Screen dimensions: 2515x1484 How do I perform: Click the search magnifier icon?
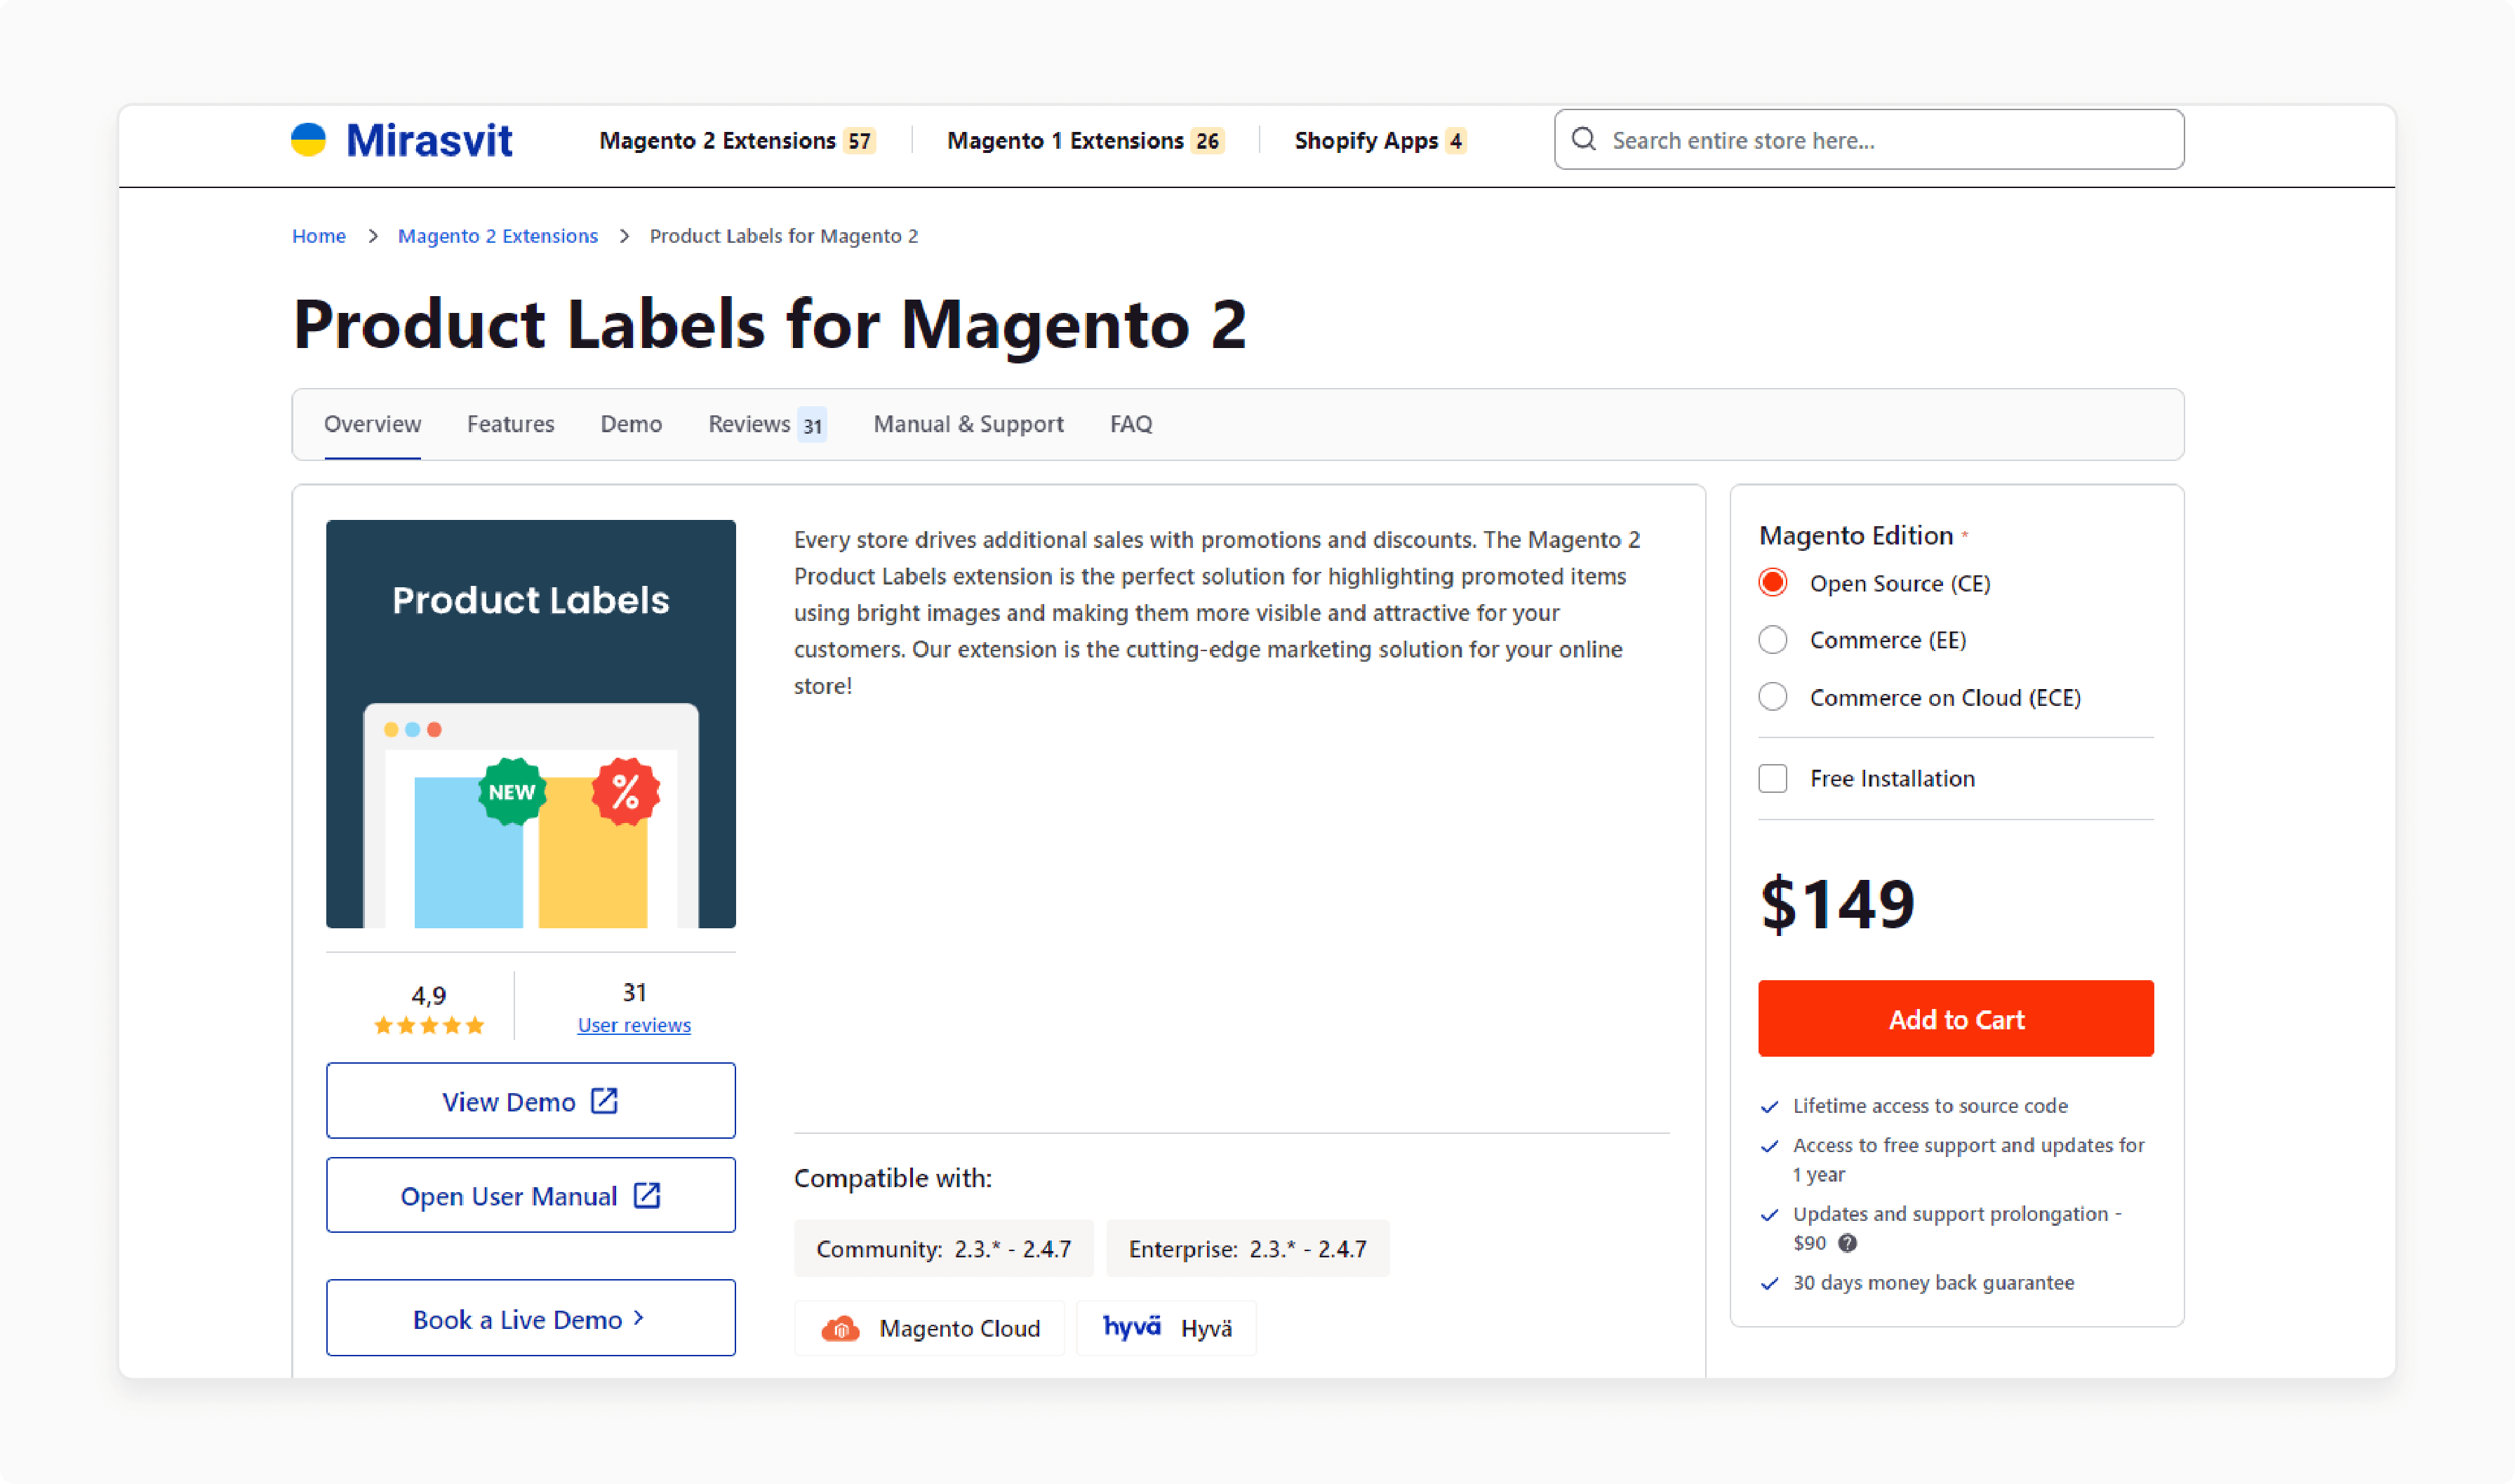pos(1583,139)
